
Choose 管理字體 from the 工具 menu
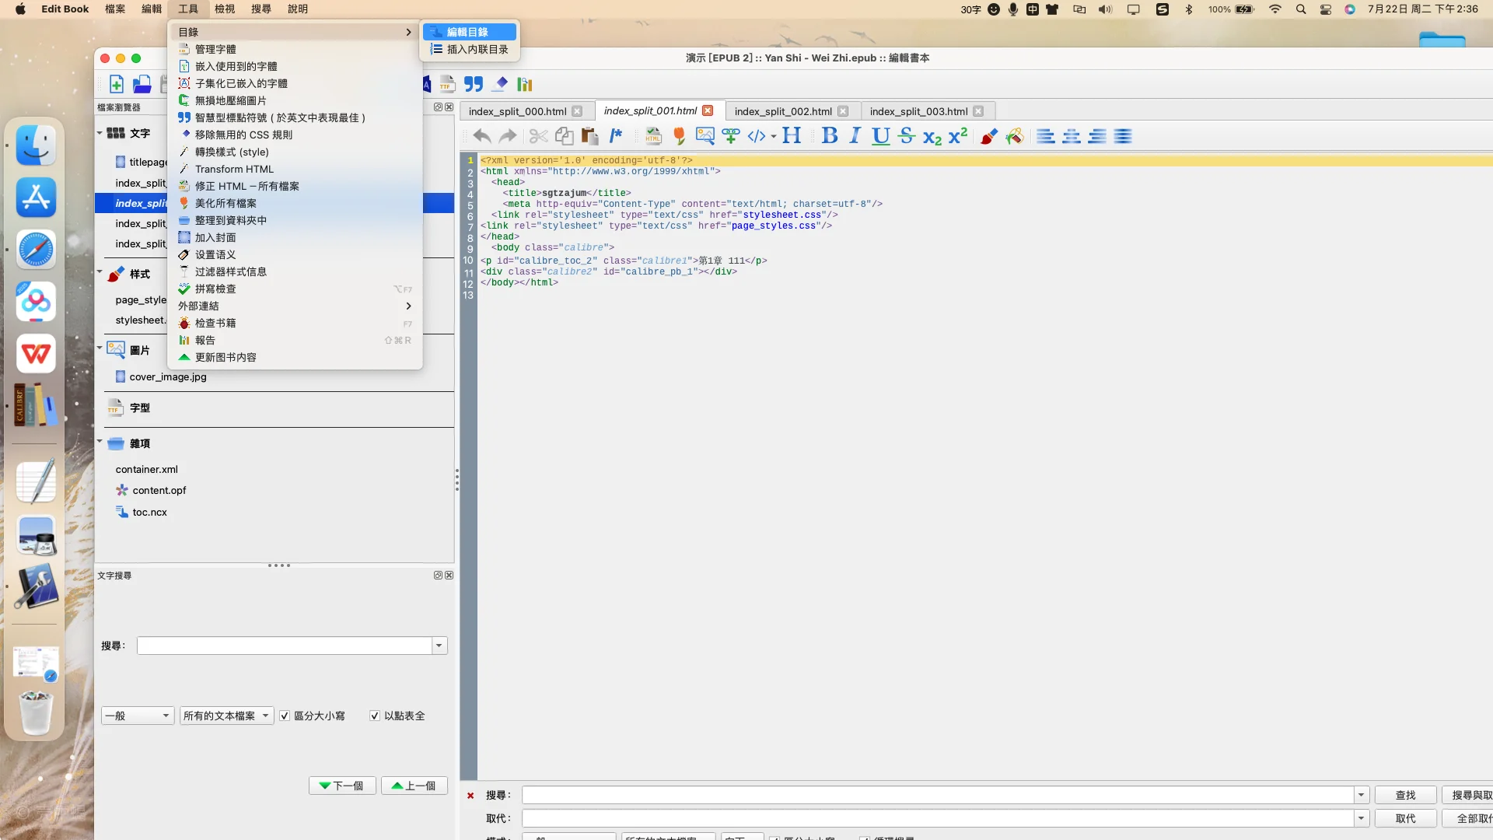pyautogui.click(x=295, y=49)
